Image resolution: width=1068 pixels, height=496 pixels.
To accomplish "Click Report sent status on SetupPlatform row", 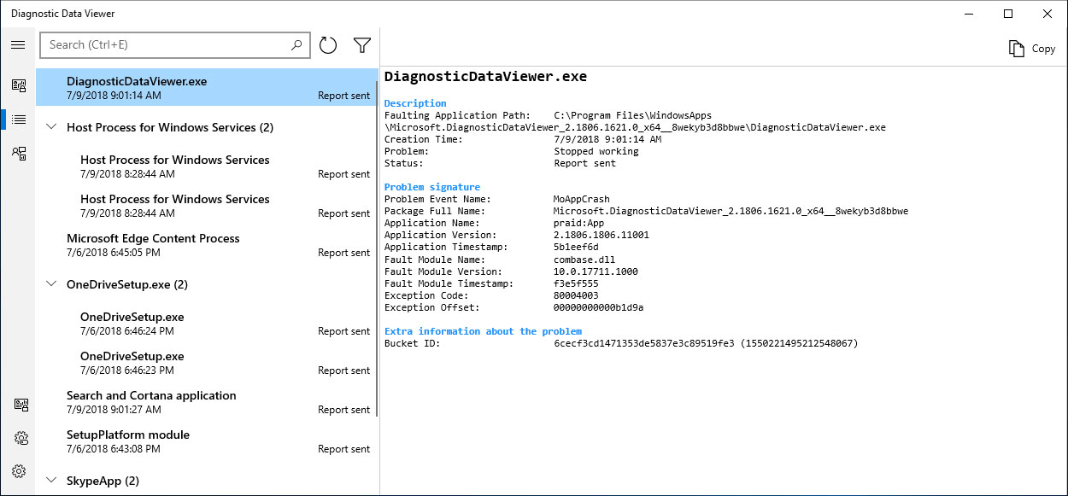I will point(344,449).
